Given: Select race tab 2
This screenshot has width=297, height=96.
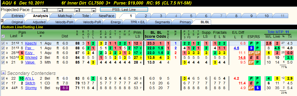Looking at the screenshot, I should coord(146,16).
